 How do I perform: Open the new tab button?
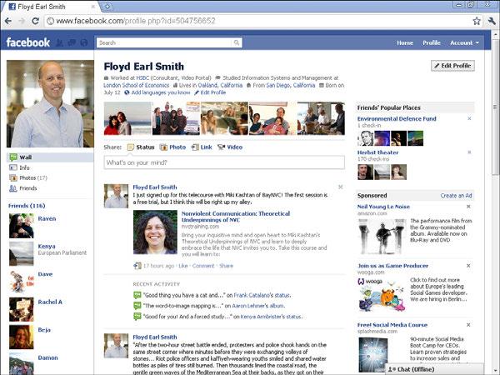point(107,7)
